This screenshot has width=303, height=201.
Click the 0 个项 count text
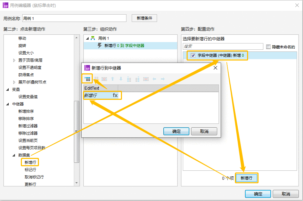pyautogui.click(x=228, y=178)
